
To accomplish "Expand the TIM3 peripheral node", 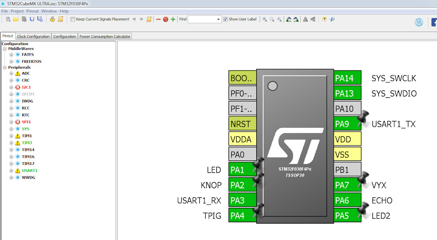I will (11, 143).
